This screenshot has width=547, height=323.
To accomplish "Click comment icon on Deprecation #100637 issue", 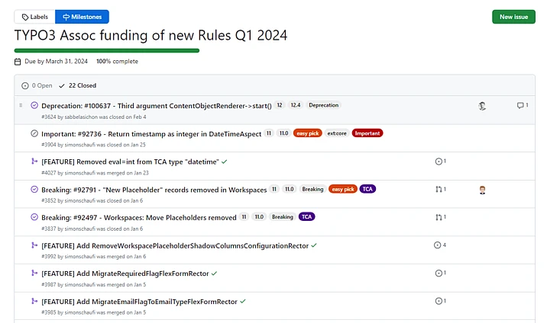I will [x=521, y=105].
